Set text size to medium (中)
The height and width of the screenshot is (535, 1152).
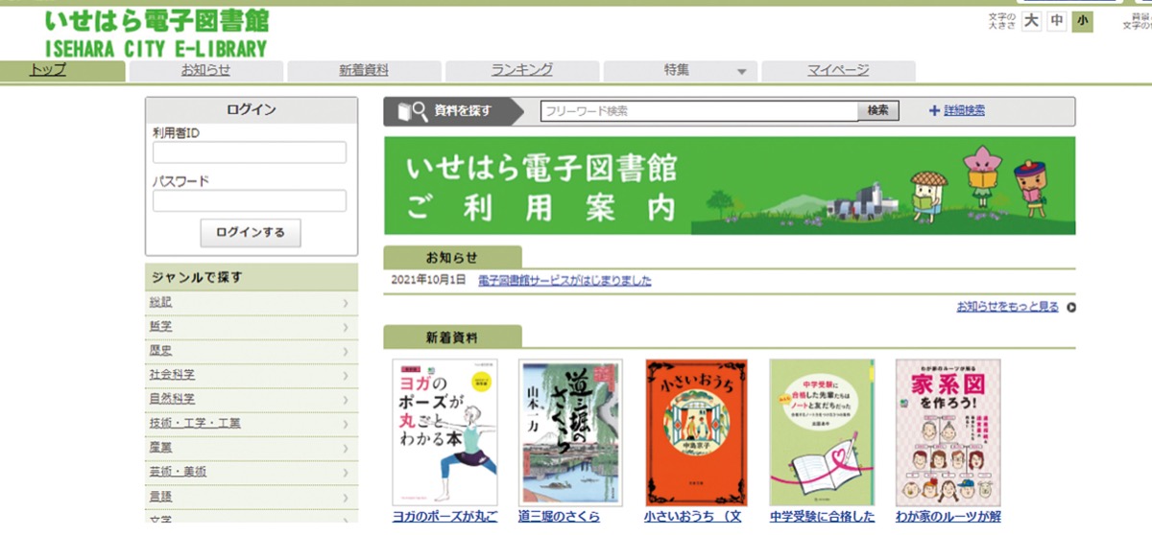[x=1057, y=21]
